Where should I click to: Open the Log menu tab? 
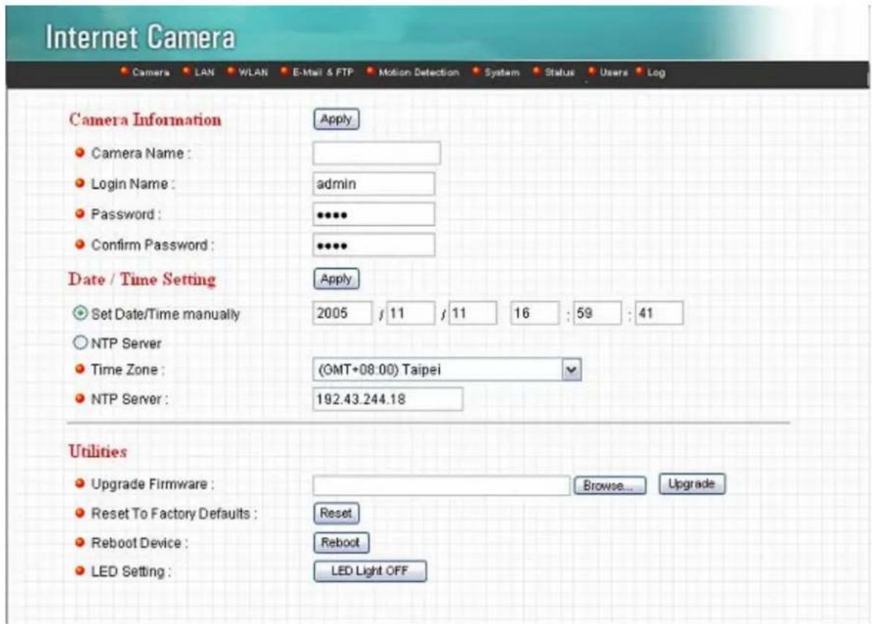point(656,72)
